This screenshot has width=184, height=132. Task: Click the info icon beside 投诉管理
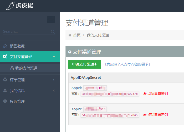pos(5,101)
